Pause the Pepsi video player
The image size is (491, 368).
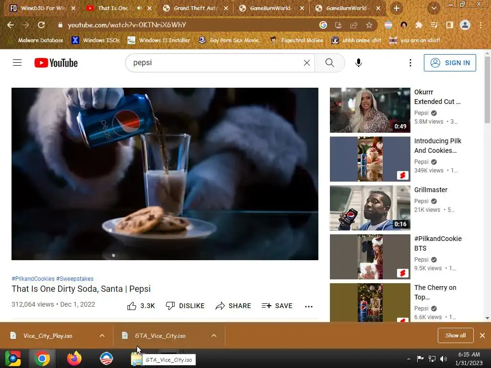165,173
